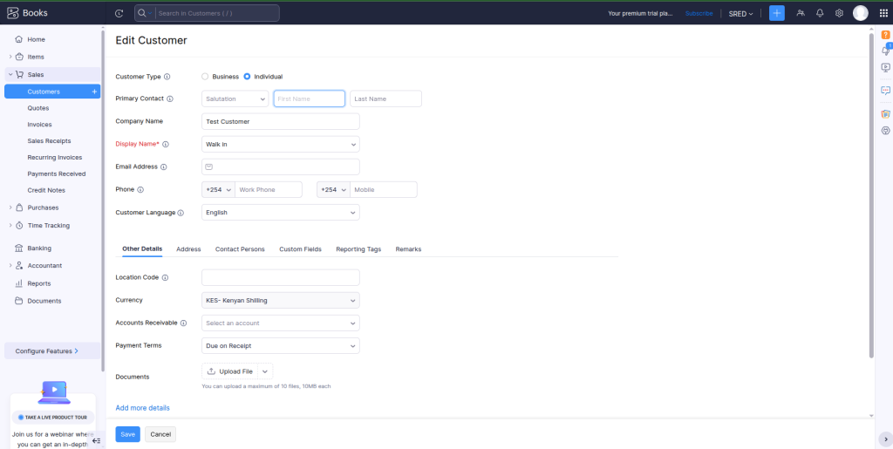The height and width of the screenshot is (449, 893).
Task: Click the refresh recent activity icon
Action: (119, 13)
